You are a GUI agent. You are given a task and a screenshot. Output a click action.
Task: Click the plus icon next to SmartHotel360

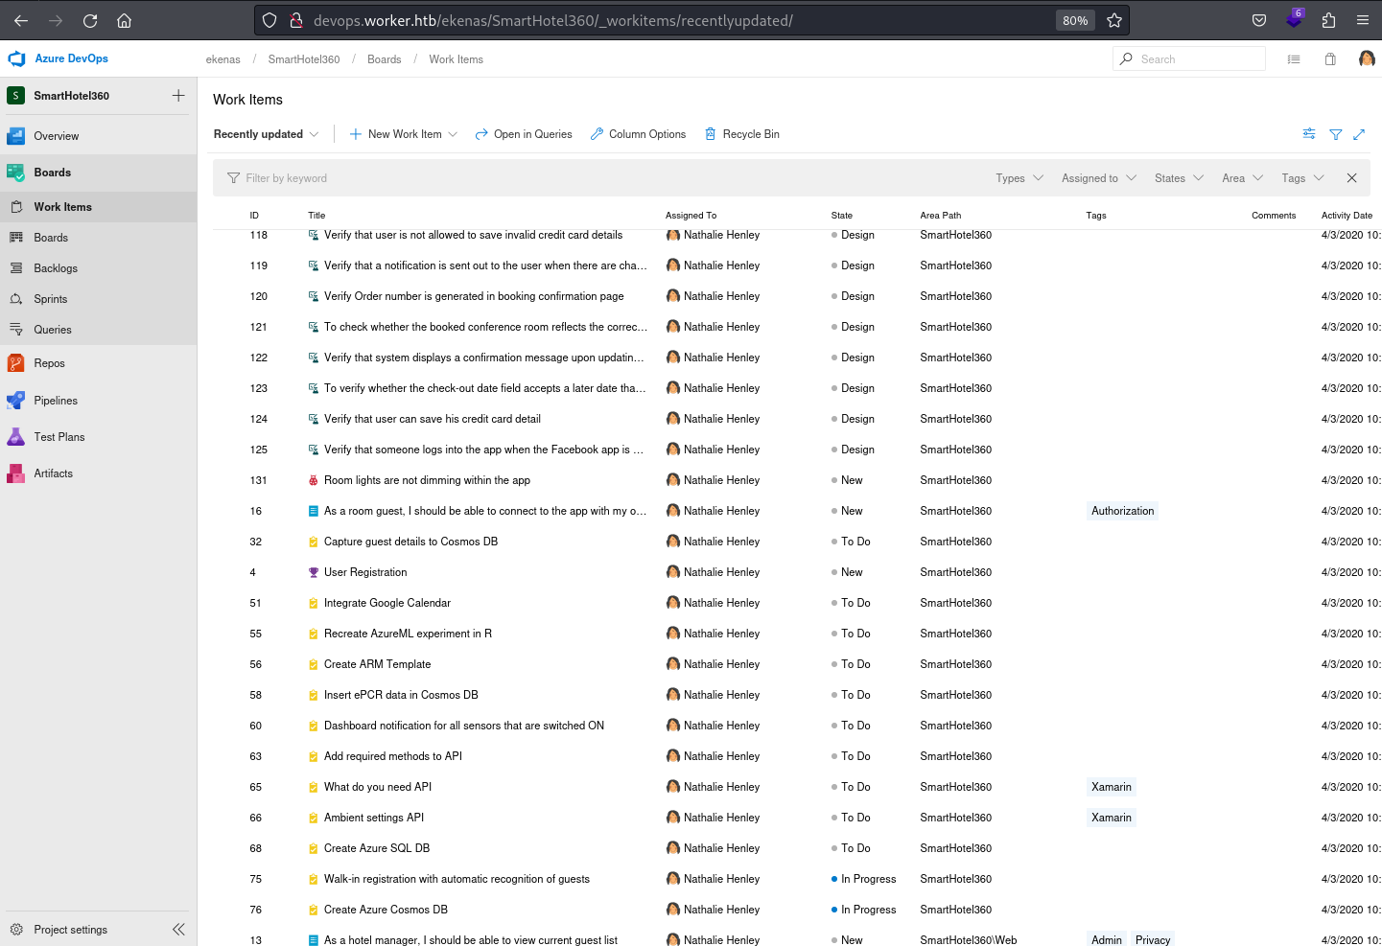coord(178,95)
